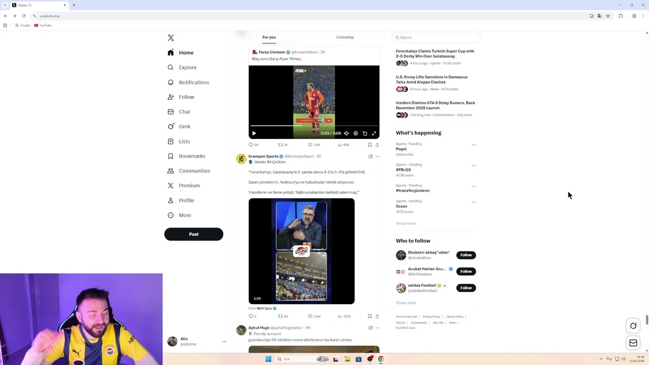Image resolution: width=649 pixels, height=365 pixels.
Task: Seek on the Forza Cimbom video progress bar
Action: click(314, 125)
